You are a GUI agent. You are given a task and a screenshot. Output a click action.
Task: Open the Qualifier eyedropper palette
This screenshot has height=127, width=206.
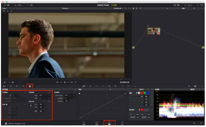91,86
